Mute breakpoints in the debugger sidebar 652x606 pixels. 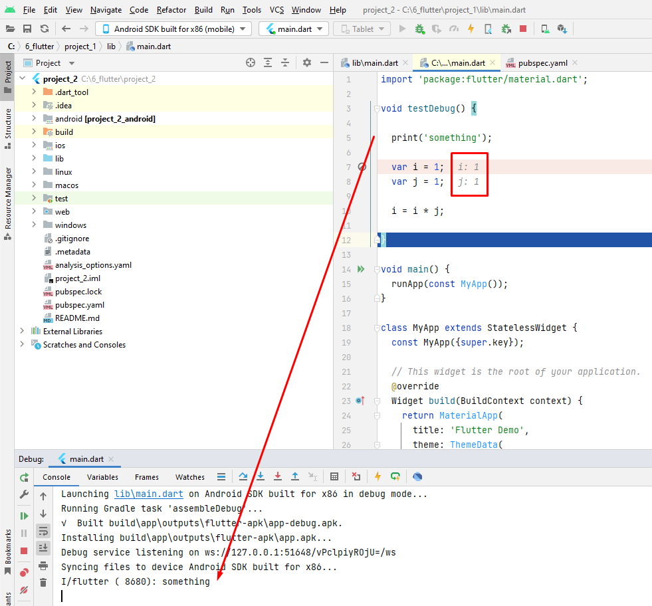click(x=24, y=590)
